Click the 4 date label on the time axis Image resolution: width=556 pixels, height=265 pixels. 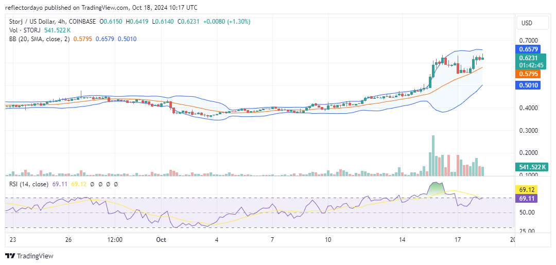(217, 240)
